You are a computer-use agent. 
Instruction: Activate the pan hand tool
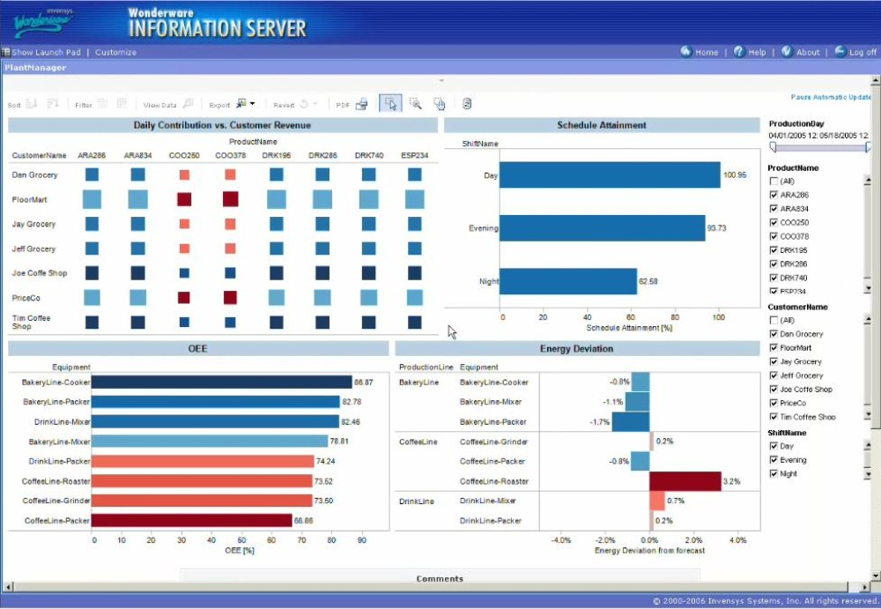(439, 103)
